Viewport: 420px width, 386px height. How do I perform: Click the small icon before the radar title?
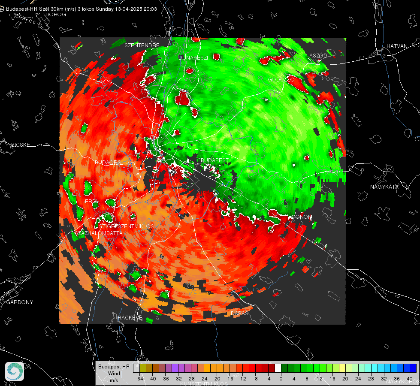pos(2,9)
